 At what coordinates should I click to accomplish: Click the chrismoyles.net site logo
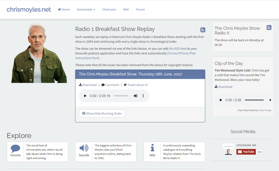click(29, 10)
